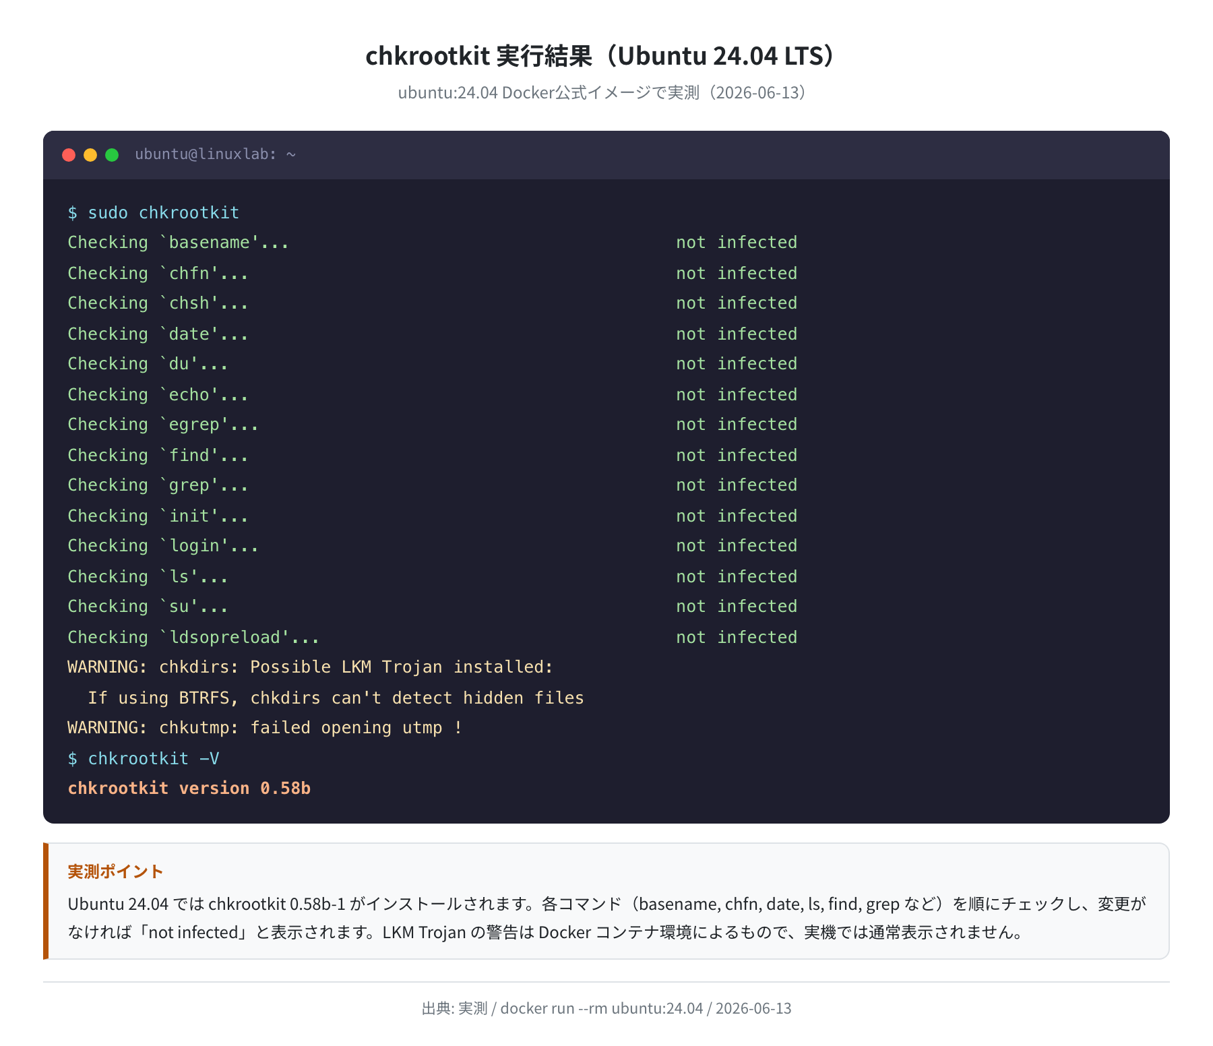Screen dimensions: 1213x1046
Task: Click the BTRFS hidden files note line
Action: point(336,698)
